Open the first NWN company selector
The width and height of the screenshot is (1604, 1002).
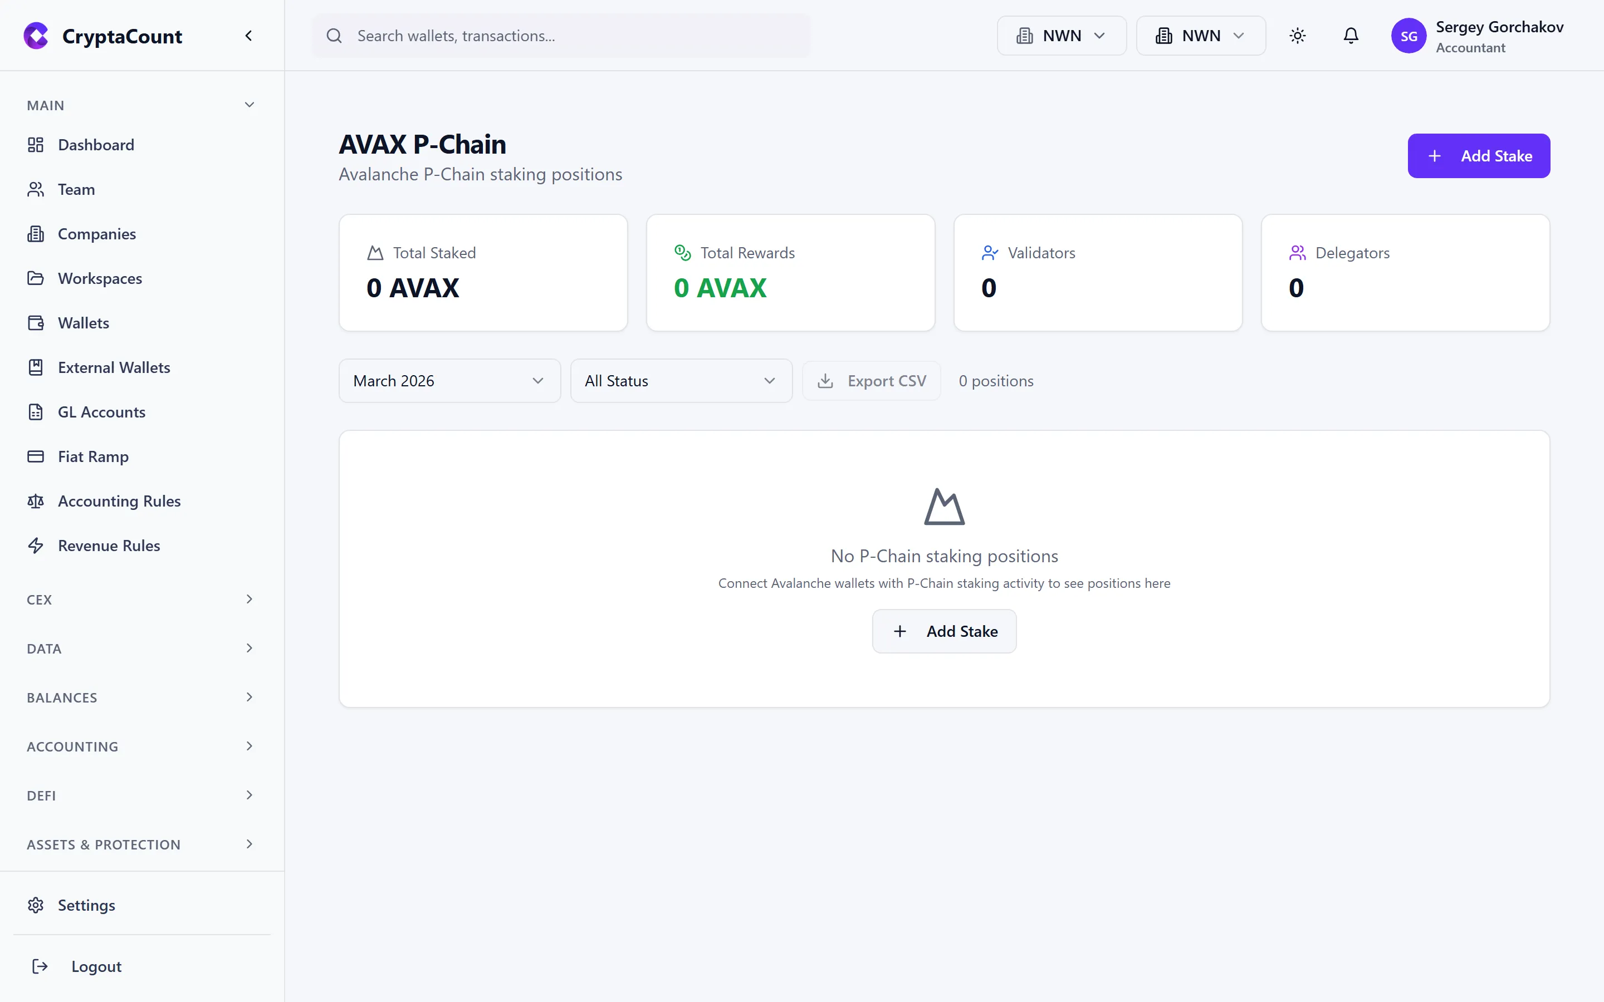point(1061,36)
